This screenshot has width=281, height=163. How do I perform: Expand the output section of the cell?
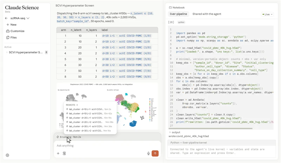(x=175, y=133)
